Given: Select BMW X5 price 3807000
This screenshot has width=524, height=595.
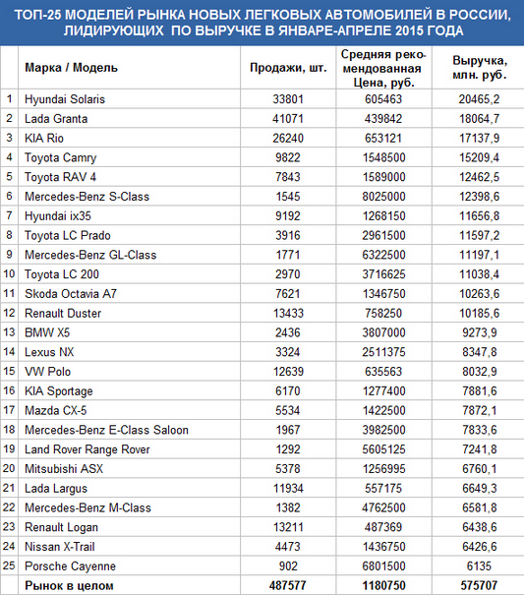Looking at the screenshot, I should pos(383,332).
